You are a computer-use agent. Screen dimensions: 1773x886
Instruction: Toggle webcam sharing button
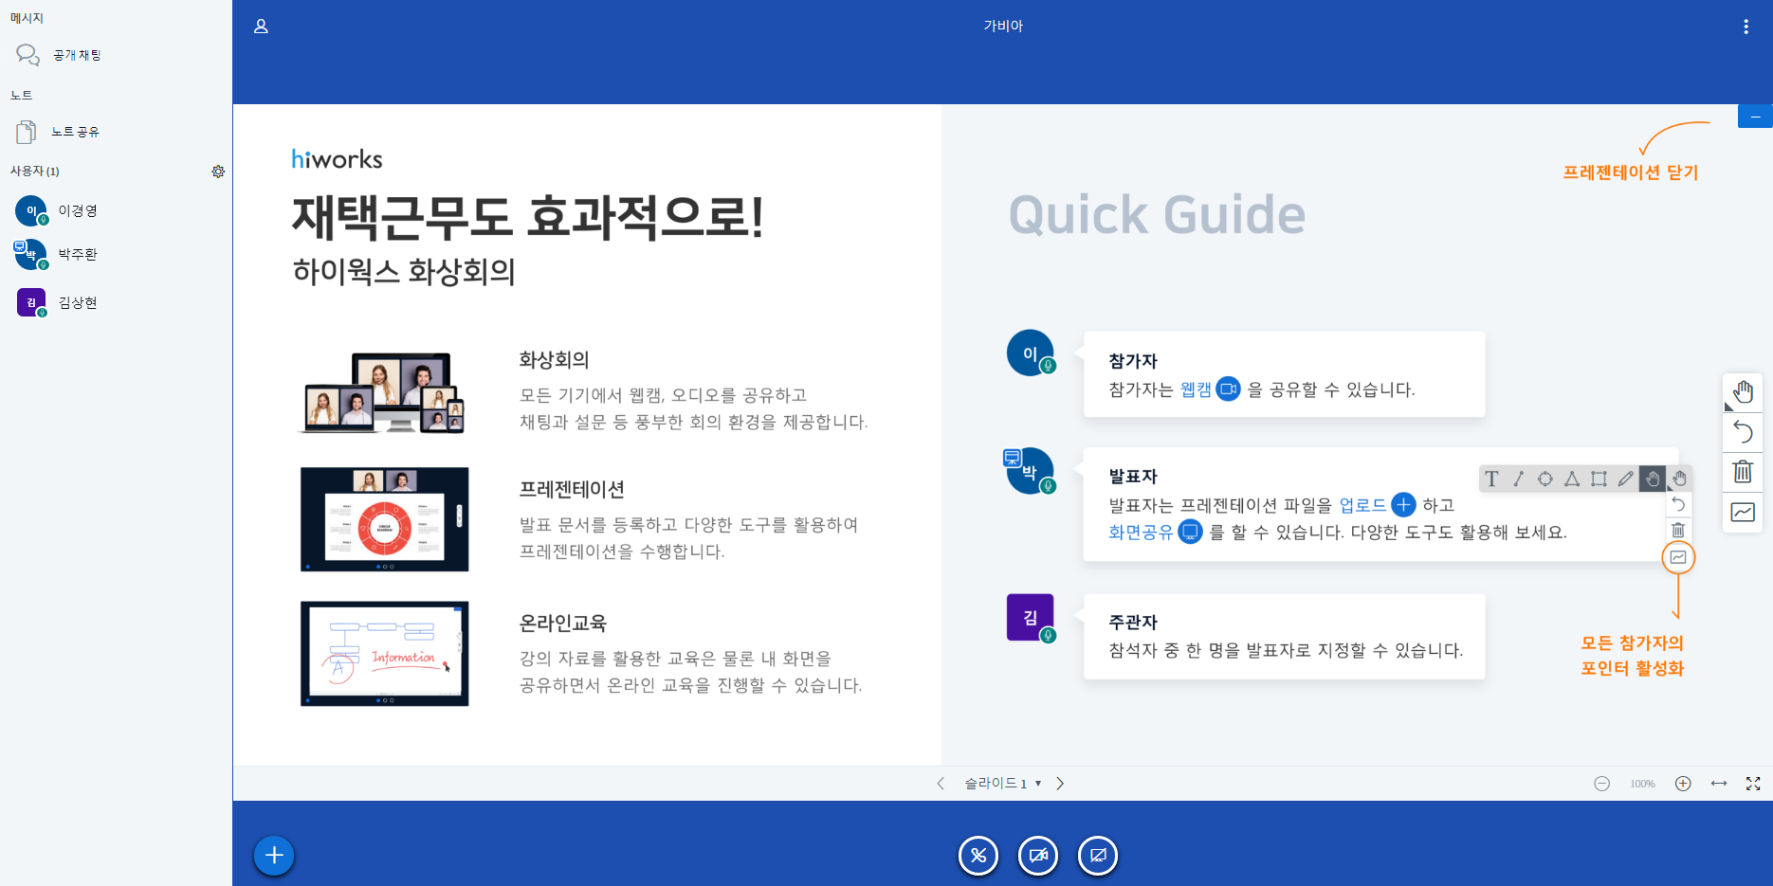(1038, 856)
